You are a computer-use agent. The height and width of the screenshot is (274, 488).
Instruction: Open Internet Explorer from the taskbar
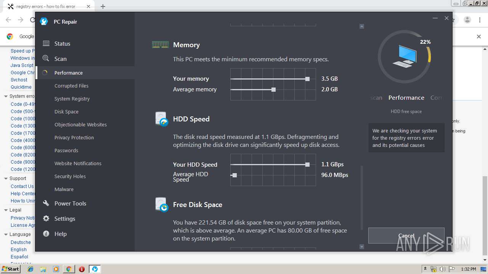[30, 269]
